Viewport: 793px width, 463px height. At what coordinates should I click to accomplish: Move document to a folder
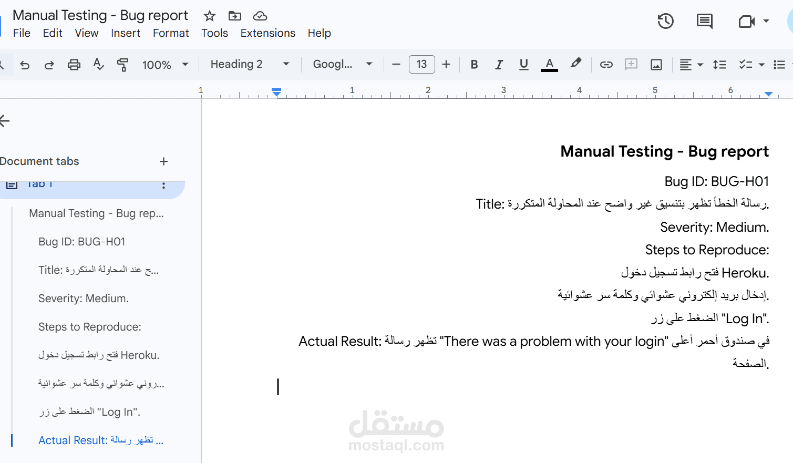pos(235,16)
